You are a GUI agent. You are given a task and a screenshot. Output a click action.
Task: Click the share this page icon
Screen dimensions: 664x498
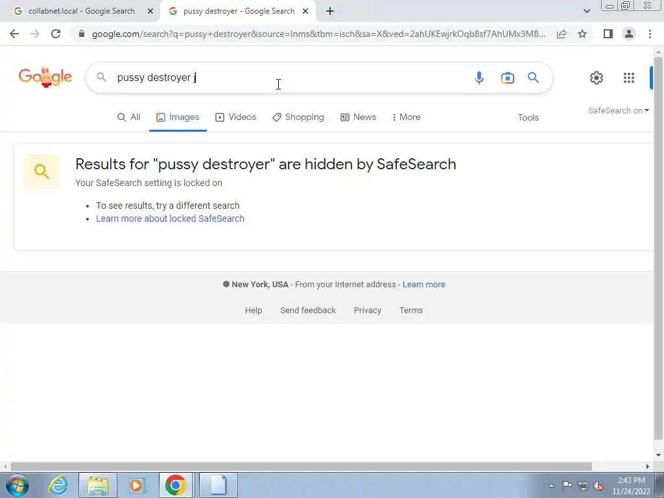[x=562, y=34]
